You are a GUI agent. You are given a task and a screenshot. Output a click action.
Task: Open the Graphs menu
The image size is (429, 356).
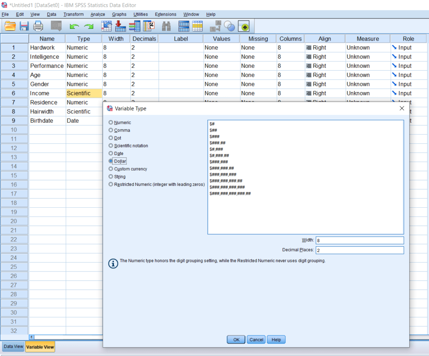pos(119,14)
